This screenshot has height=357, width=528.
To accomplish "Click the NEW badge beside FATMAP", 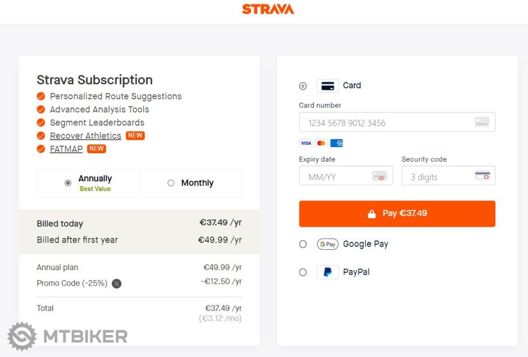I will click(x=96, y=148).
